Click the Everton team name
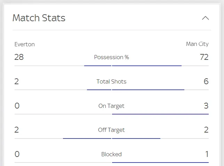The height and width of the screenshot is (166, 224). (25, 44)
